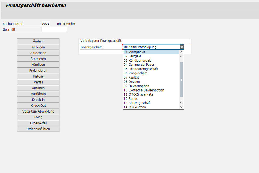The height and width of the screenshot is (173, 259).
Task: Click the Buchungskreis field containing P001
Action: pos(46,24)
